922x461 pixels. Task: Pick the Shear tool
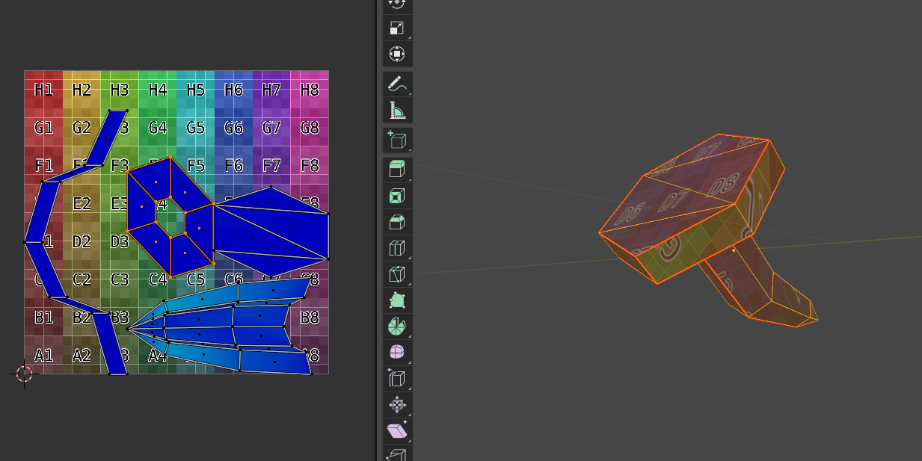point(397,431)
